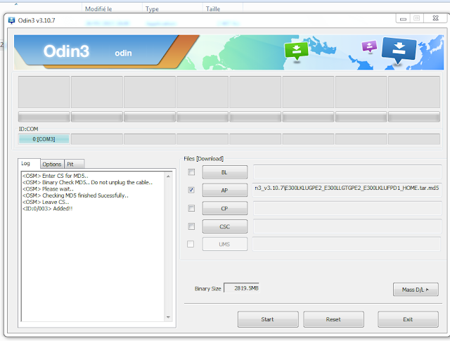Enable the CP file checkbox

pos(191,208)
